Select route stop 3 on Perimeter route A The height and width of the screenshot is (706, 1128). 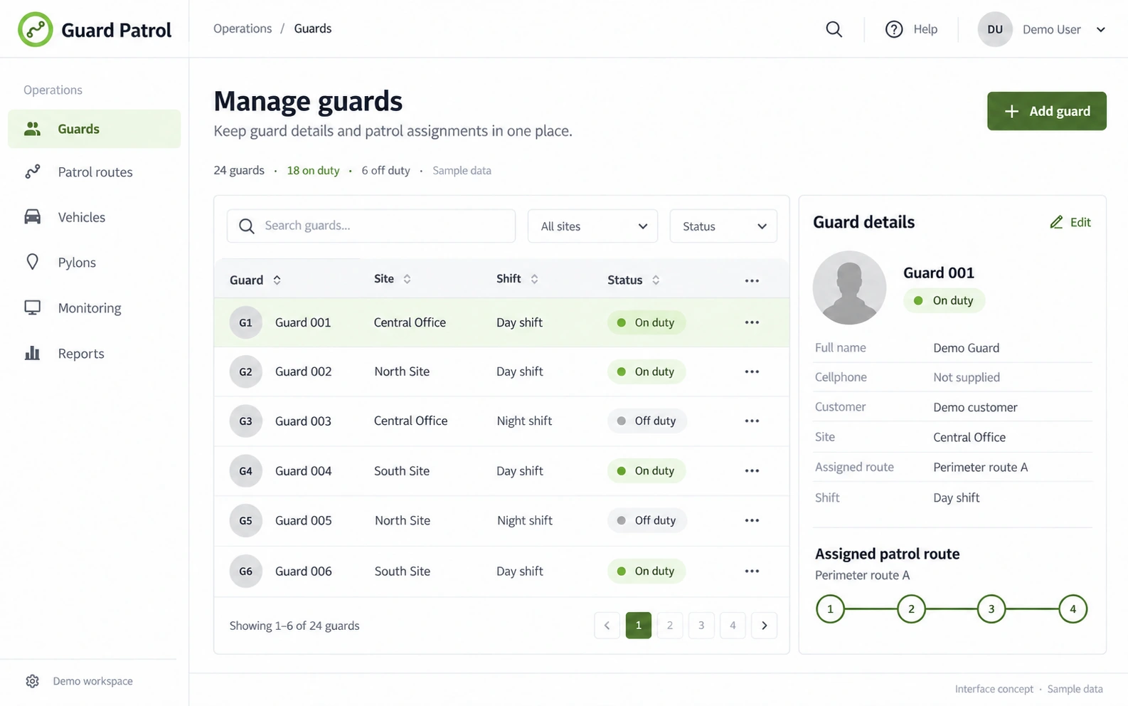pyautogui.click(x=991, y=608)
